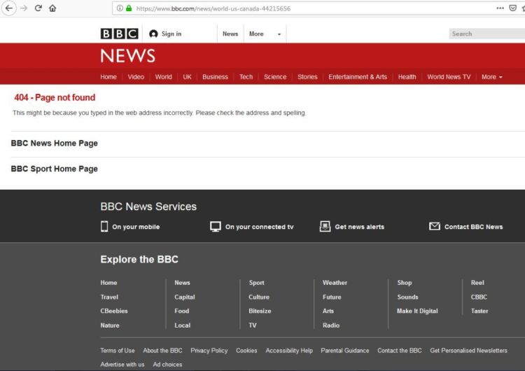This screenshot has height=371, width=525.
Task: Open the site information icon in address bar
Action: (x=120, y=8)
